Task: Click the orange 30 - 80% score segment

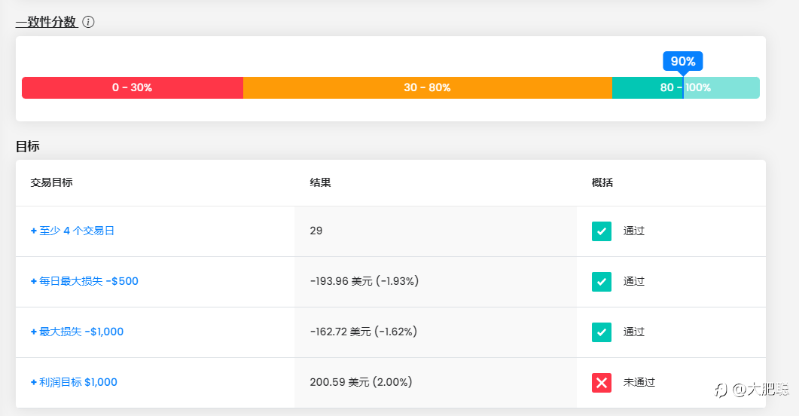Action: pyautogui.click(x=428, y=87)
